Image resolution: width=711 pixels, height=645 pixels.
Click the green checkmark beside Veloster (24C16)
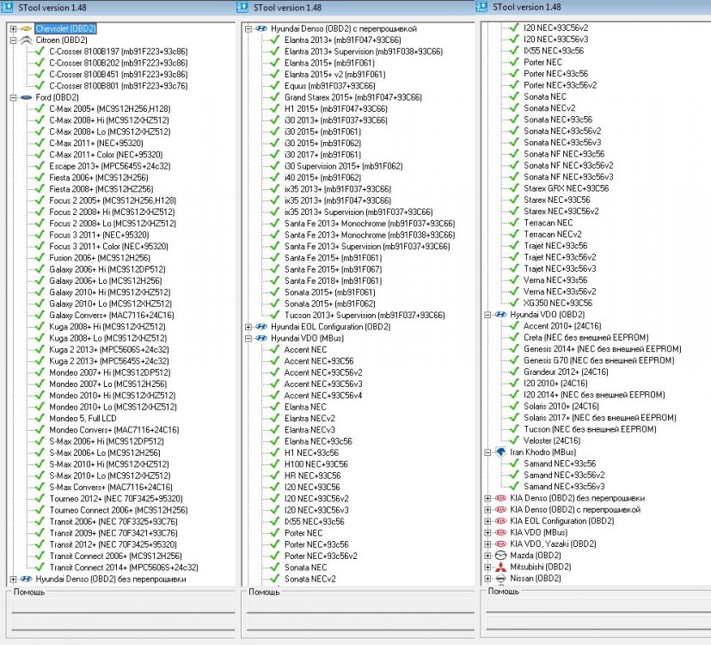coord(514,440)
